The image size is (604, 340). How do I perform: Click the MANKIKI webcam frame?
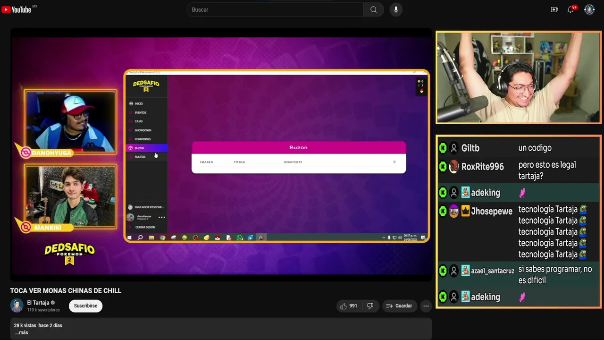pos(70,197)
